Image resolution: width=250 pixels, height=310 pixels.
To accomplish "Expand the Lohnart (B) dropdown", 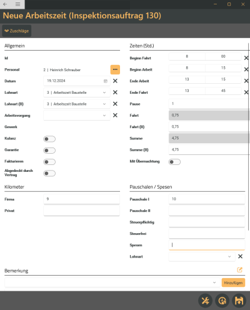I will tap(104, 104).
